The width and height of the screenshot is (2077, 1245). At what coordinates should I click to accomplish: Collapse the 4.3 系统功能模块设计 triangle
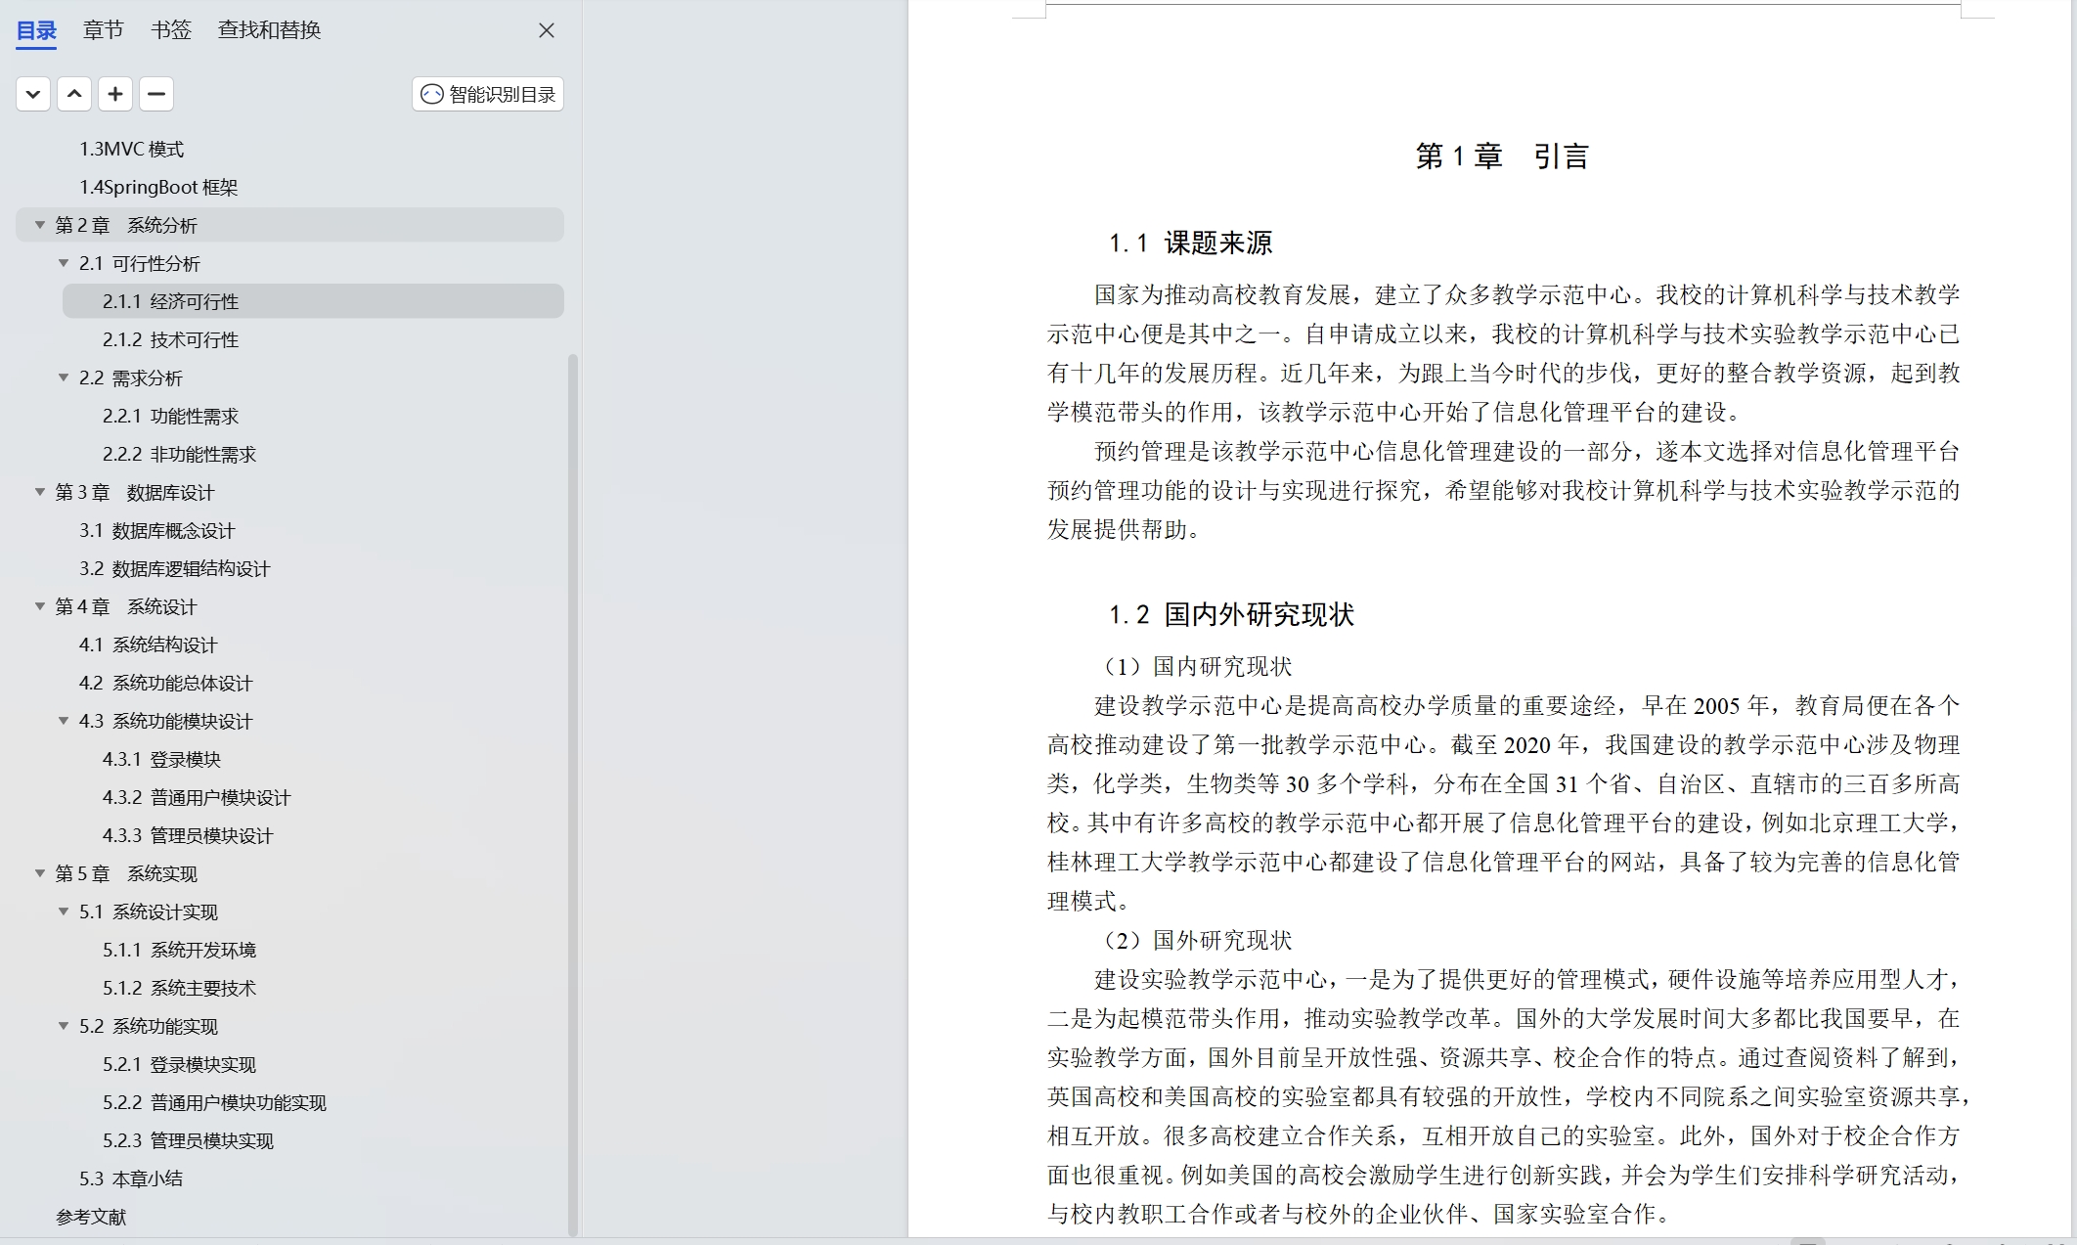pos(64,721)
